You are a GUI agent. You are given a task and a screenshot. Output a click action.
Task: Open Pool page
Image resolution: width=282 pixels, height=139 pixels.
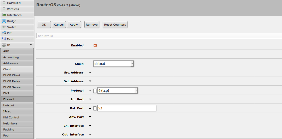pos(17,135)
